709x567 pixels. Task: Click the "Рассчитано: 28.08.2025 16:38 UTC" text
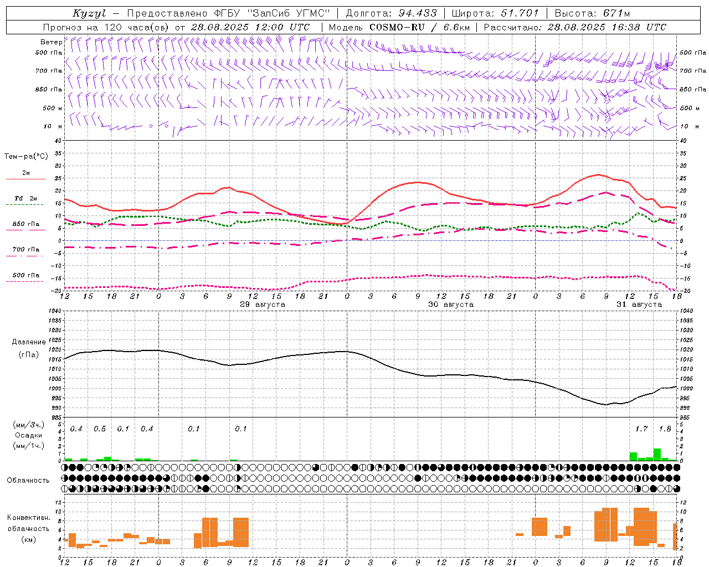575,27
